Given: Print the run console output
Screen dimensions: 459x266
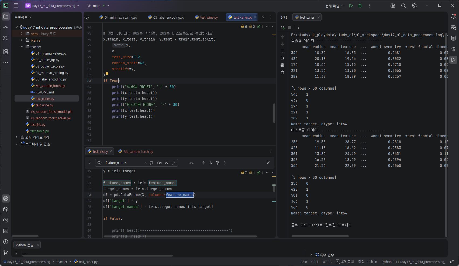Looking at the screenshot, I should pyautogui.click(x=282, y=65).
